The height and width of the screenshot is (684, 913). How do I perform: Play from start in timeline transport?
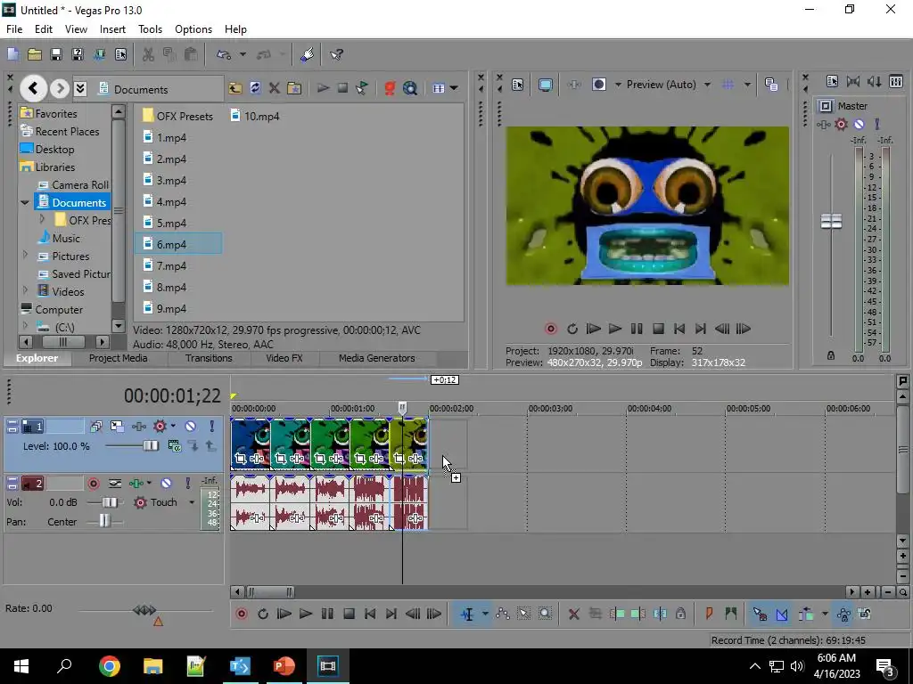pyautogui.click(x=284, y=614)
